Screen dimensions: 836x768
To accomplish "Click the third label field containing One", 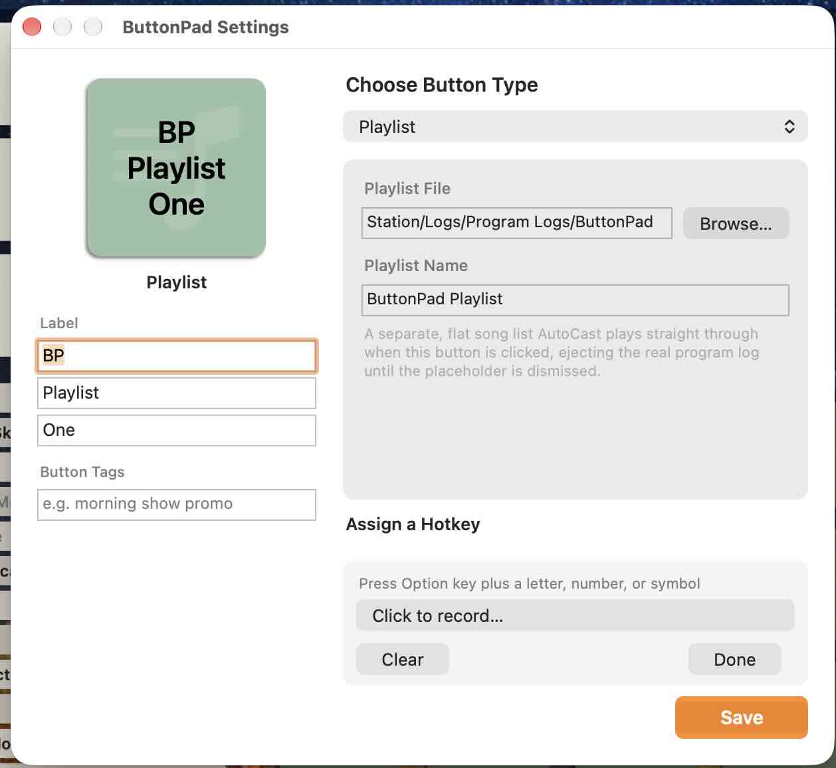I will pos(176,430).
